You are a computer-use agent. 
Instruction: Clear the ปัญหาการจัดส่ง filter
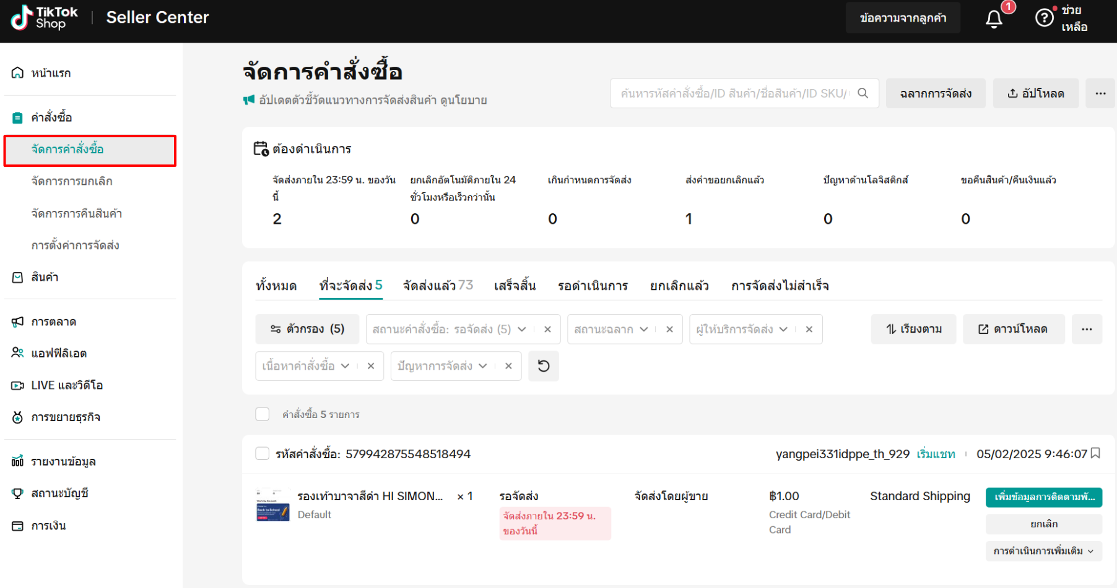tap(508, 366)
